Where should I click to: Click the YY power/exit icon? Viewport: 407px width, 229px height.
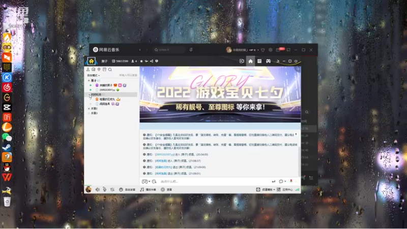pyautogui.click(x=296, y=61)
